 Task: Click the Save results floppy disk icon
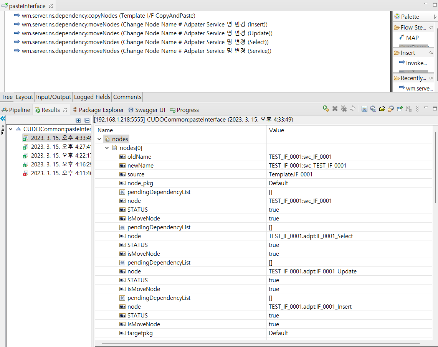tap(364, 109)
